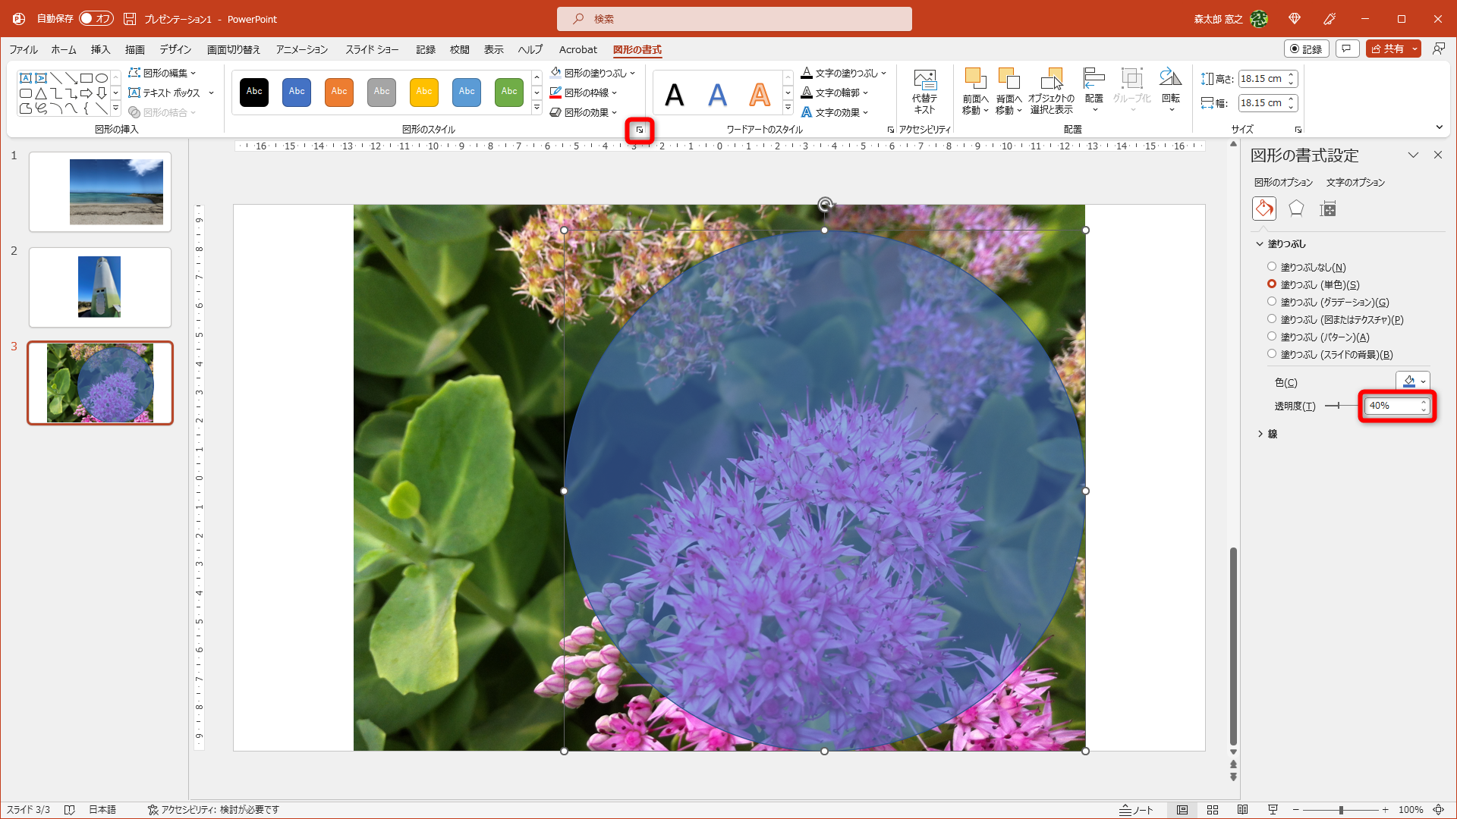This screenshot has width=1457, height=819.
Task: Select Gradient Fill (グラデーション) radio button
Action: tap(1272, 302)
